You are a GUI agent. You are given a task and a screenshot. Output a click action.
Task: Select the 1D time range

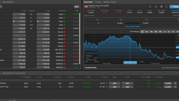tap(142, 32)
